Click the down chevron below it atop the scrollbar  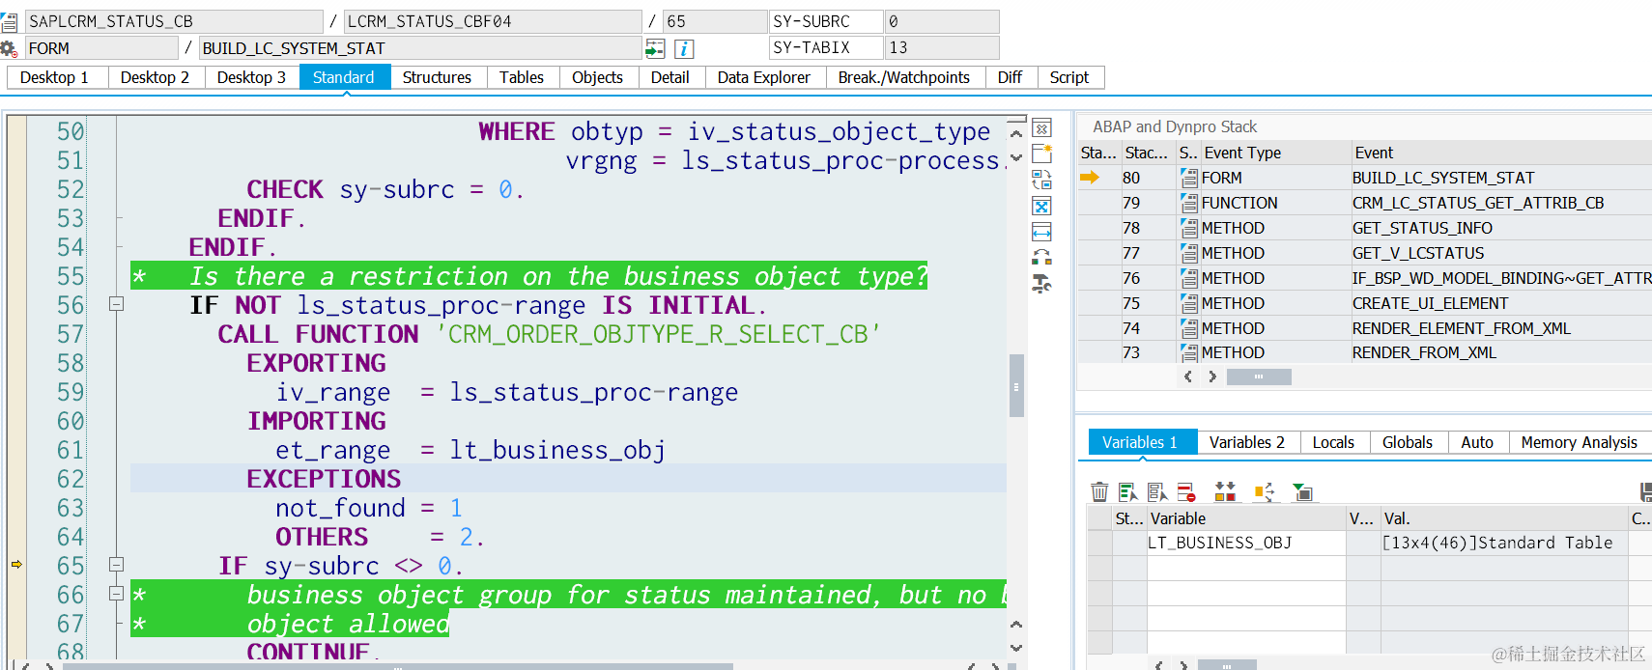pyautogui.click(x=1016, y=157)
